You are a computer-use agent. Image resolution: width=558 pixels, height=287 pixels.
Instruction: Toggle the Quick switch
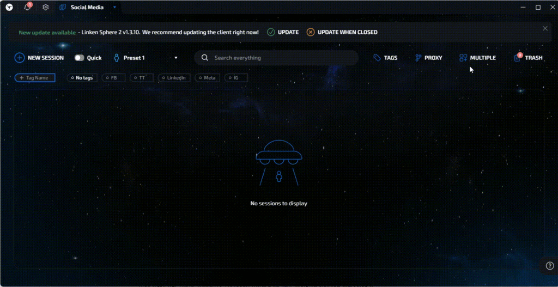point(80,58)
